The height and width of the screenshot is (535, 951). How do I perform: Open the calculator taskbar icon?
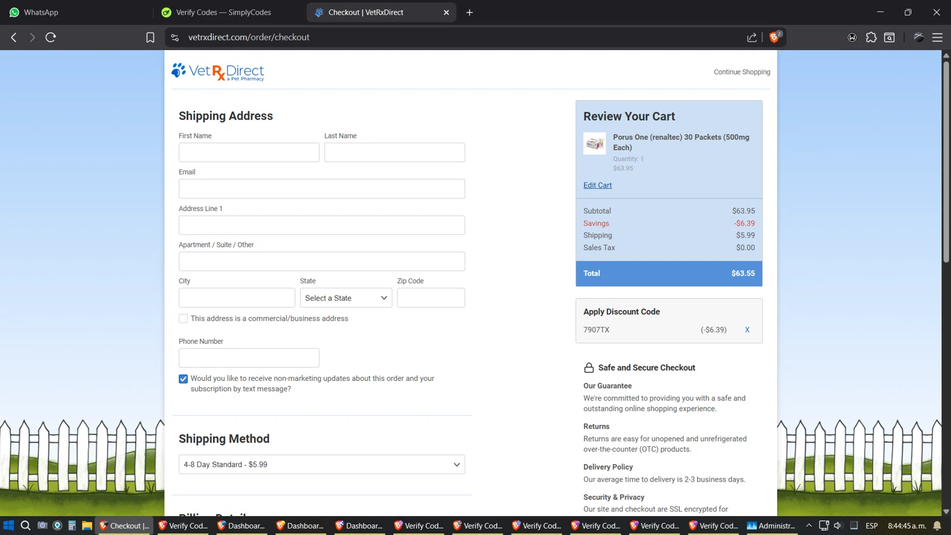click(72, 525)
